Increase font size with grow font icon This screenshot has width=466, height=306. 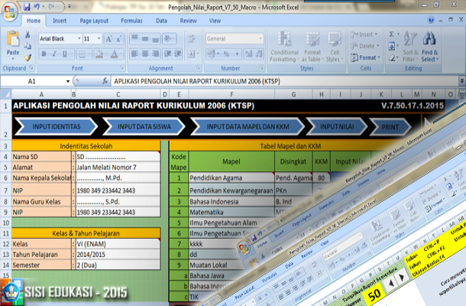point(108,39)
